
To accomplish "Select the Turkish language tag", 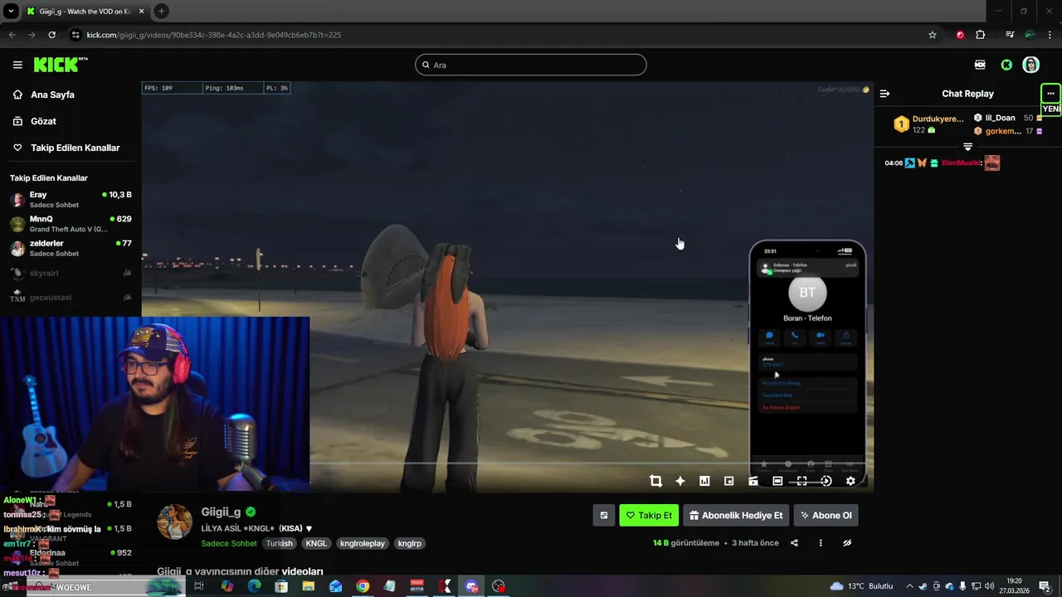I will coord(280,544).
